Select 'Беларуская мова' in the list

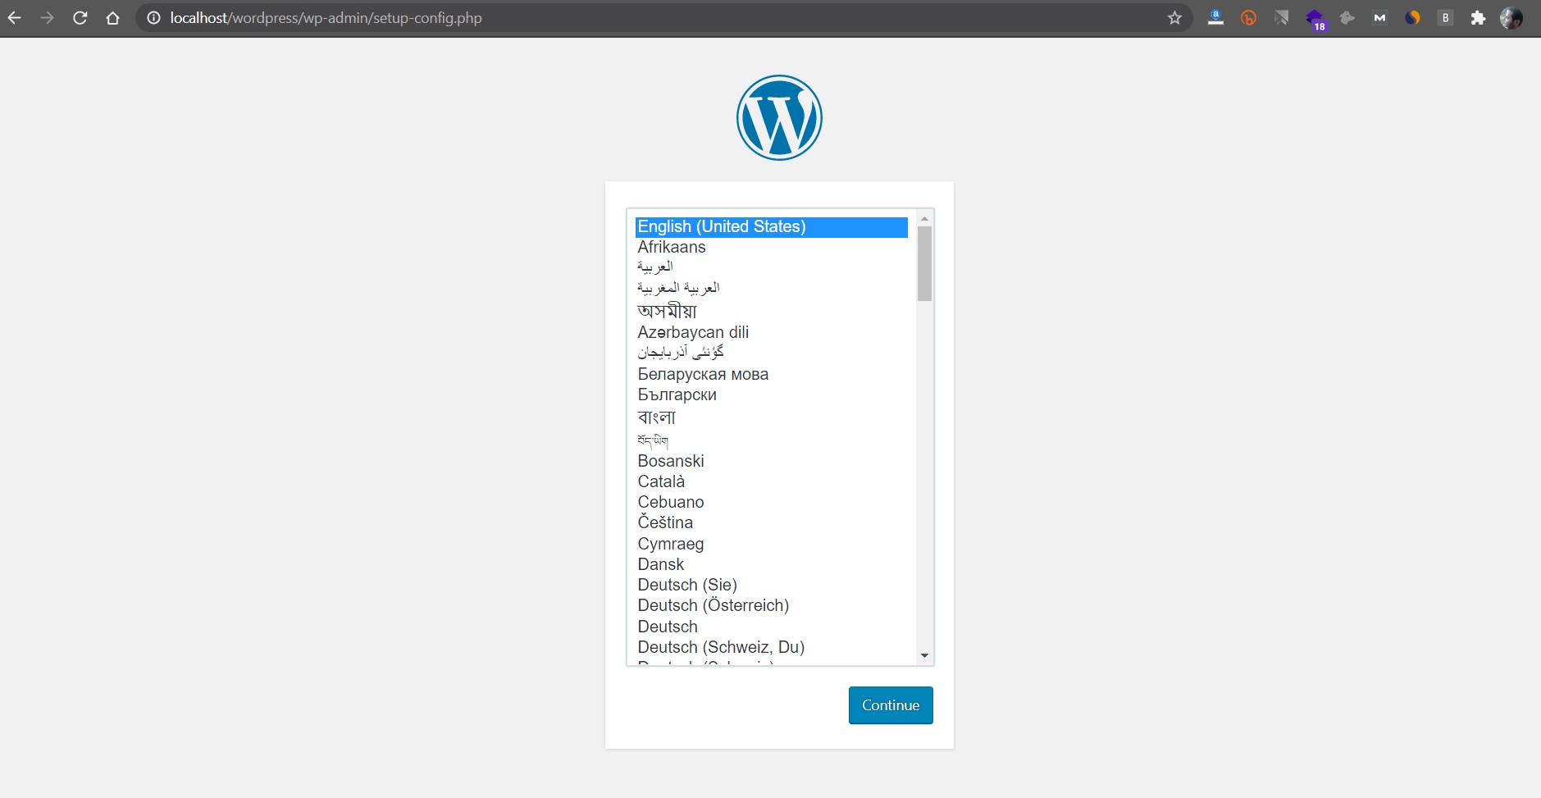click(772, 375)
